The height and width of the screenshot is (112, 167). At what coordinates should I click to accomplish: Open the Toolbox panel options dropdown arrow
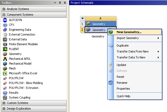[x=55, y=3]
